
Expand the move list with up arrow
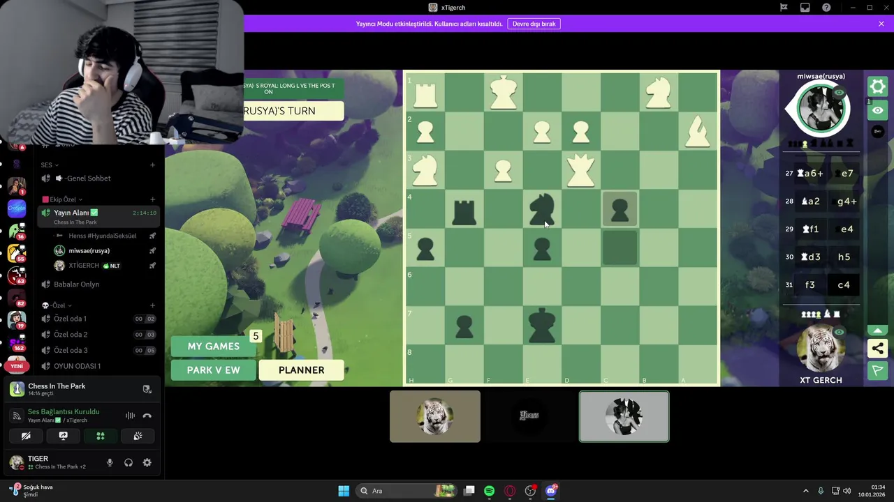click(878, 330)
